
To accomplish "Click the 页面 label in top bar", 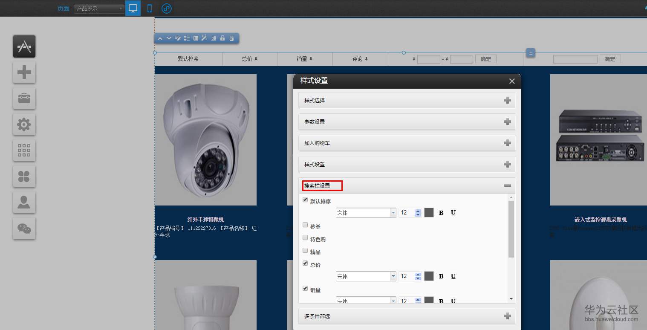I will (x=64, y=9).
